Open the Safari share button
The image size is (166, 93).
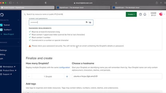[x=157, y=3]
